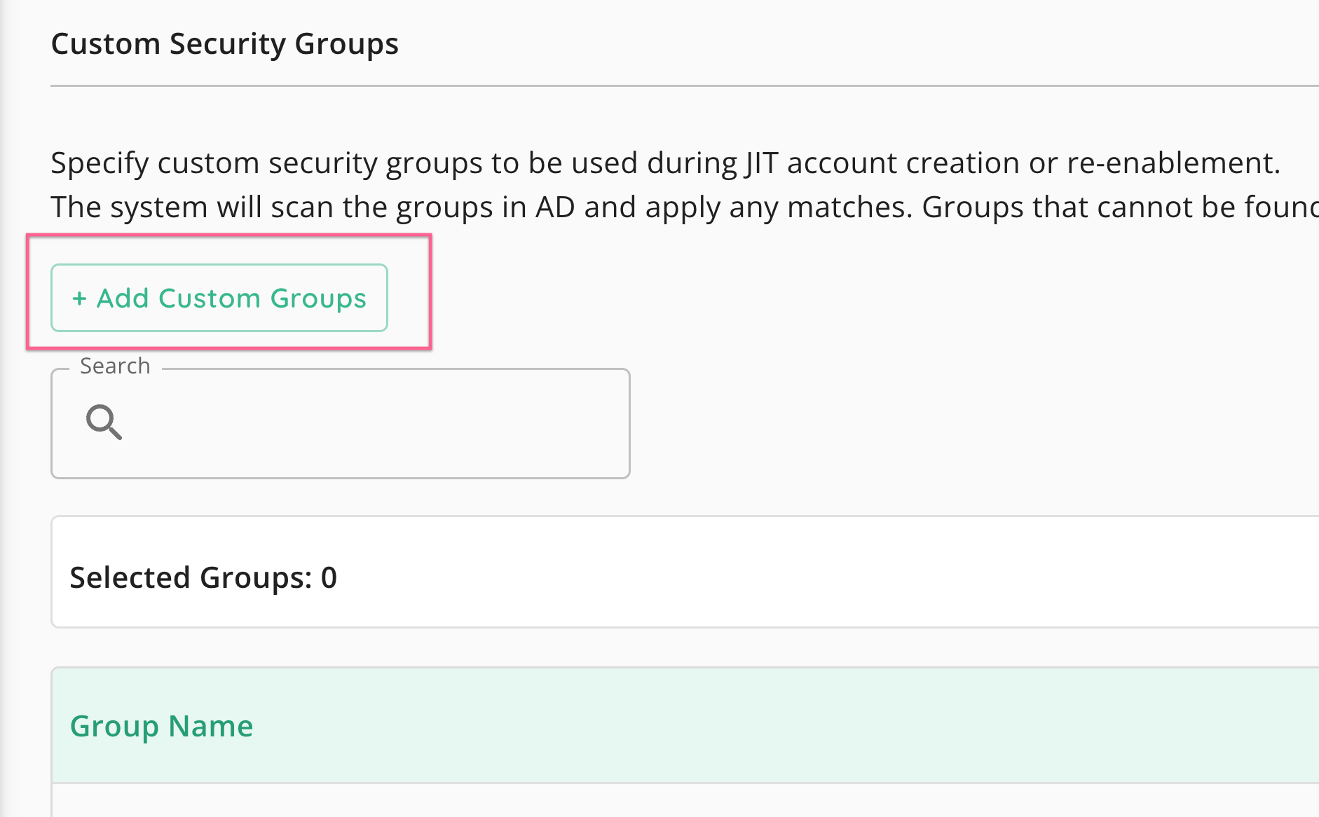This screenshot has width=1319, height=817.
Task: Click the word "re-enablement" in the description
Action: pyautogui.click(x=1173, y=163)
